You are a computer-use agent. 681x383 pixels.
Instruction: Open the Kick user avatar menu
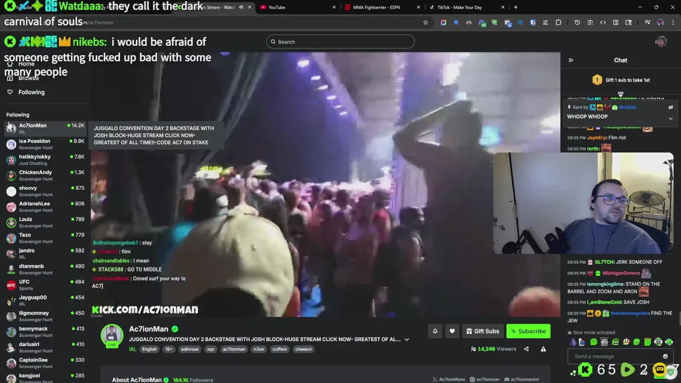click(x=661, y=42)
